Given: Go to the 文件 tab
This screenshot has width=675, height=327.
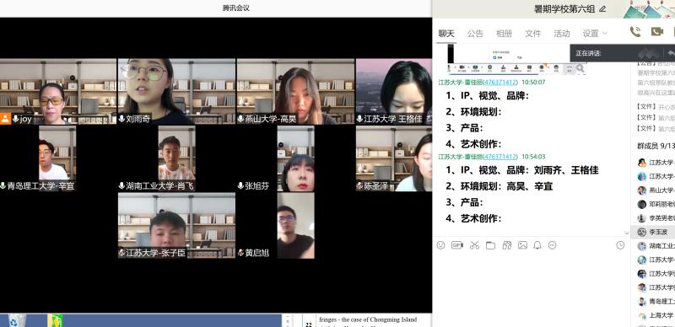Looking at the screenshot, I should tap(533, 34).
